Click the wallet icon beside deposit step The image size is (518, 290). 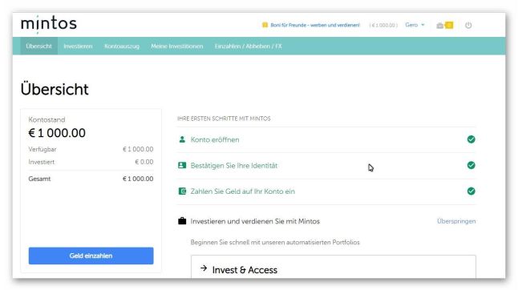[x=182, y=191]
